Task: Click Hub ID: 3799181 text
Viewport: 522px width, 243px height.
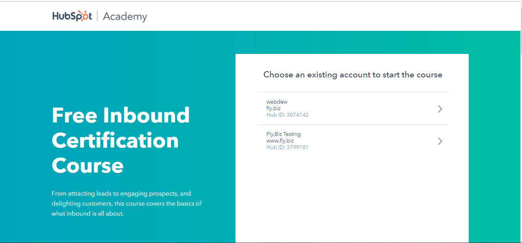Action: coord(287,147)
